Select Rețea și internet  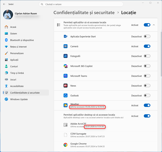pyautogui.click(x=26, y=47)
